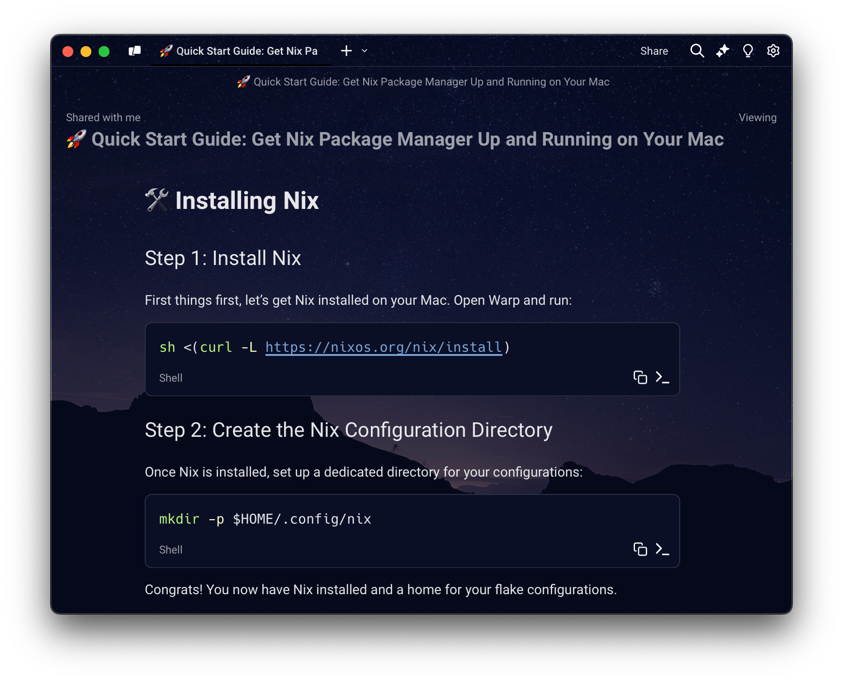Close the window with red button

68,52
